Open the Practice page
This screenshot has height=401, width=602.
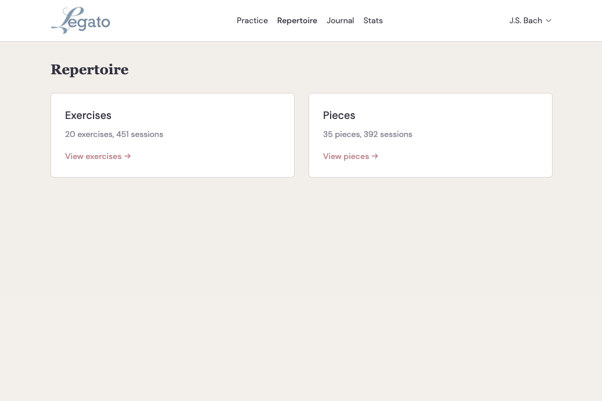(252, 20)
